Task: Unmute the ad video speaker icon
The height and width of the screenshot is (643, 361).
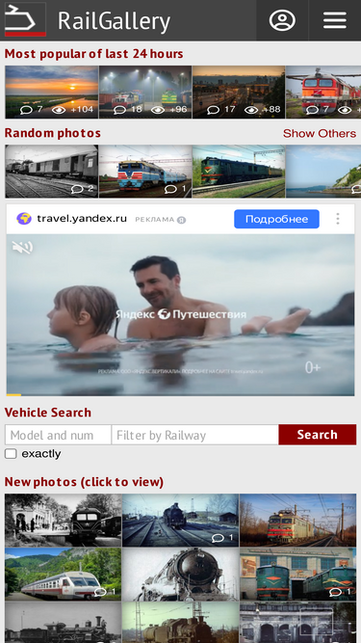Action: (x=22, y=248)
